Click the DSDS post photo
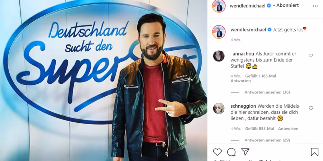This screenshot has width=323, height=161. point(104,80)
